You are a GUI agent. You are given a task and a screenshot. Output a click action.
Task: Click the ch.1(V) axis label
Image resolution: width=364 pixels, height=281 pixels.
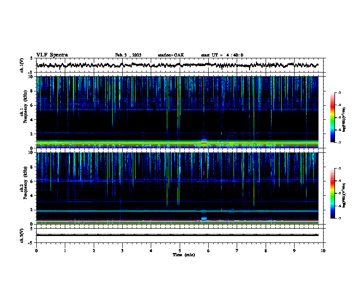22,65
